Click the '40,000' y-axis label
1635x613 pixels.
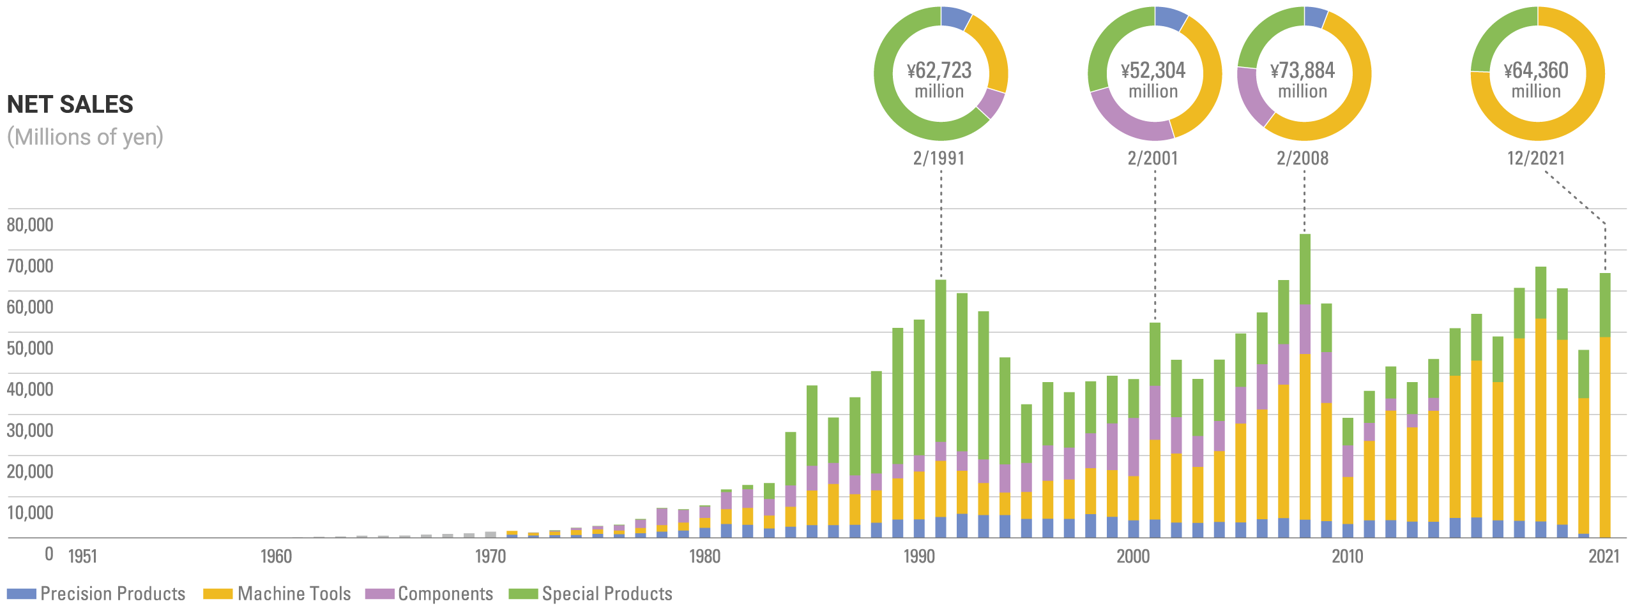tap(30, 389)
